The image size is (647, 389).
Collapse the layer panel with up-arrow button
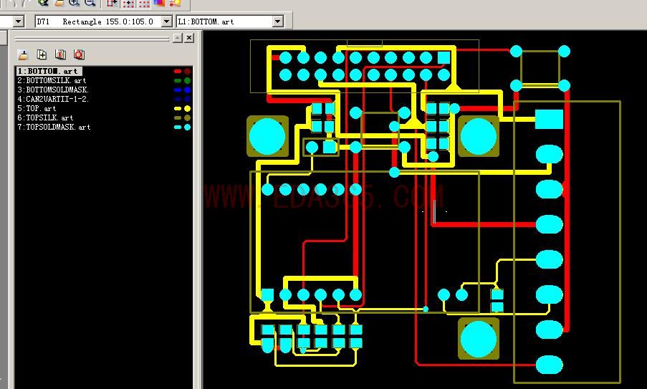point(178,38)
